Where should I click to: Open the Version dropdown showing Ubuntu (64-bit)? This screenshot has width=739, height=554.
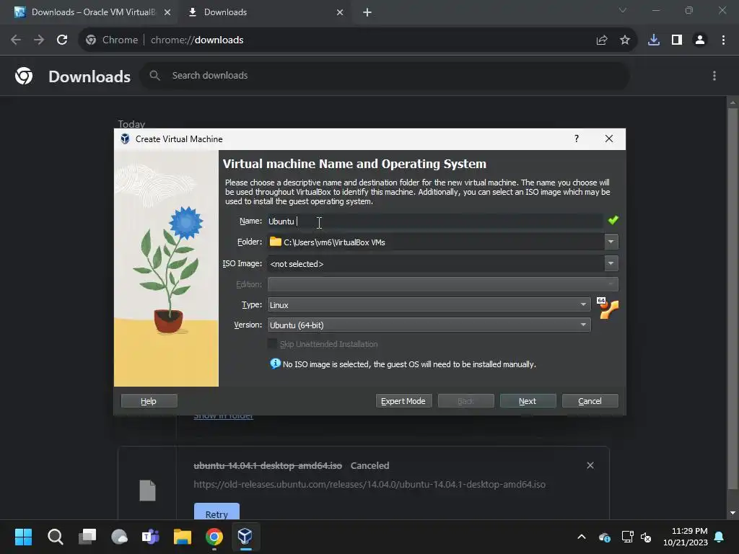[x=429, y=325]
